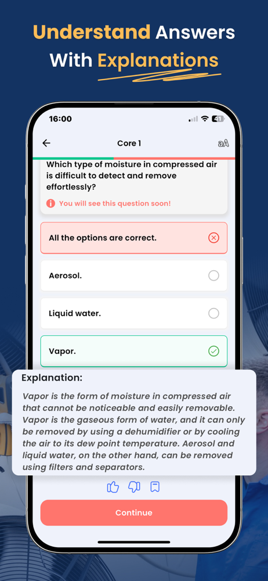This screenshot has height=581, width=268.
Task: Select the Aerosol radio button
Action: [x=213, y=275]
